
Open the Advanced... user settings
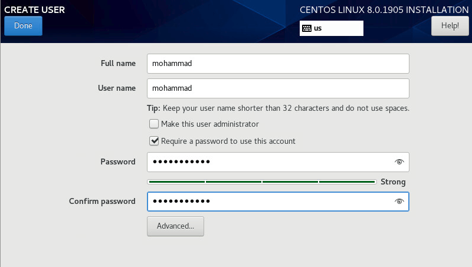pyautogui.click(x=175, y=226)
